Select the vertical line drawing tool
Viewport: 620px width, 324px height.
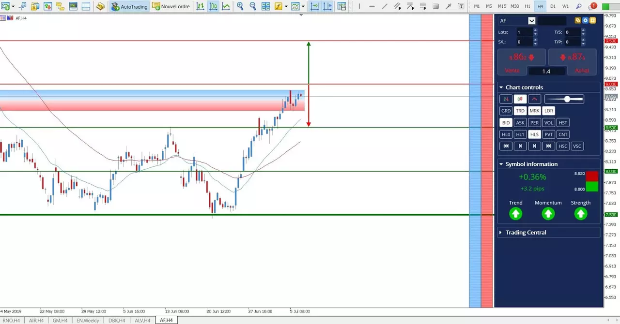[x=359, y=6]
